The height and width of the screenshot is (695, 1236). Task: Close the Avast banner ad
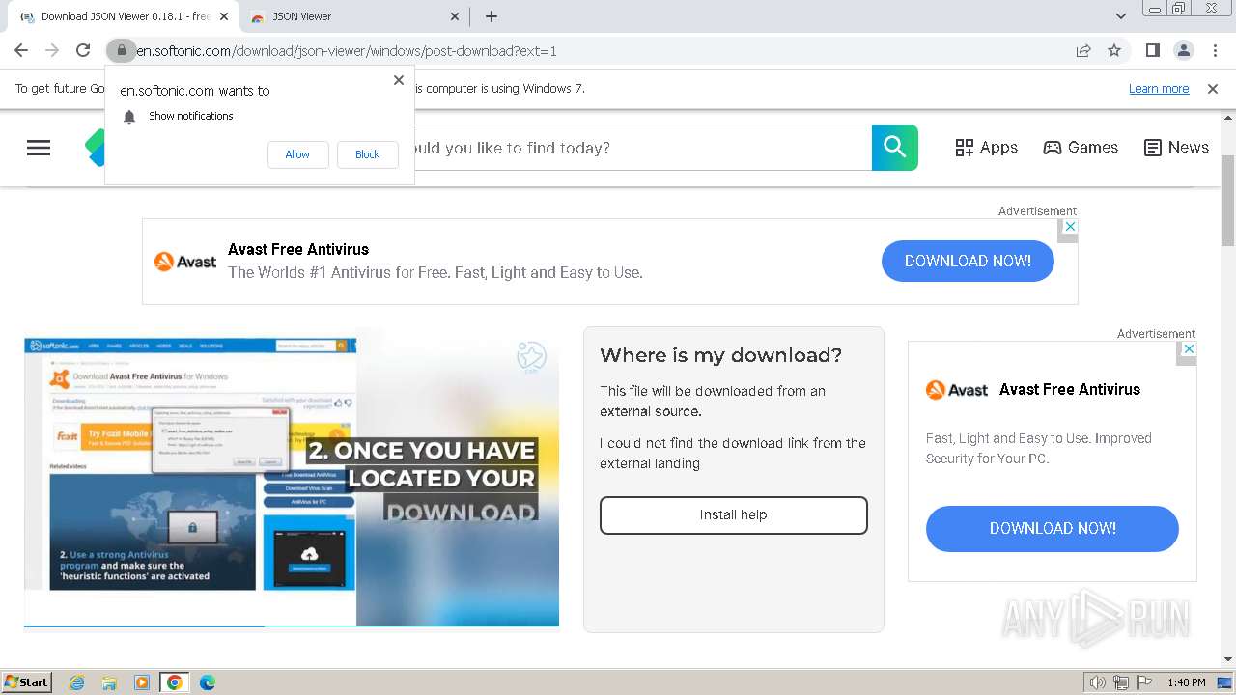click(x=1069, y=226)
